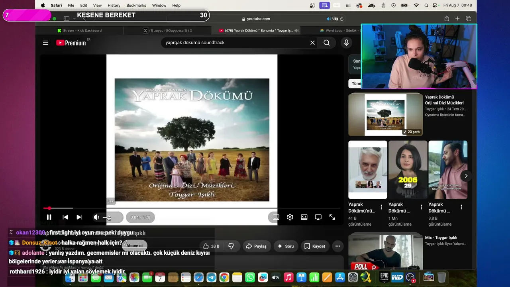
Task: Open the Trash from the Dock
Action: [x=441, y=277]
